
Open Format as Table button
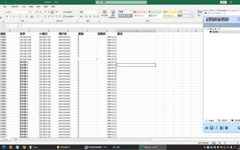113,14
